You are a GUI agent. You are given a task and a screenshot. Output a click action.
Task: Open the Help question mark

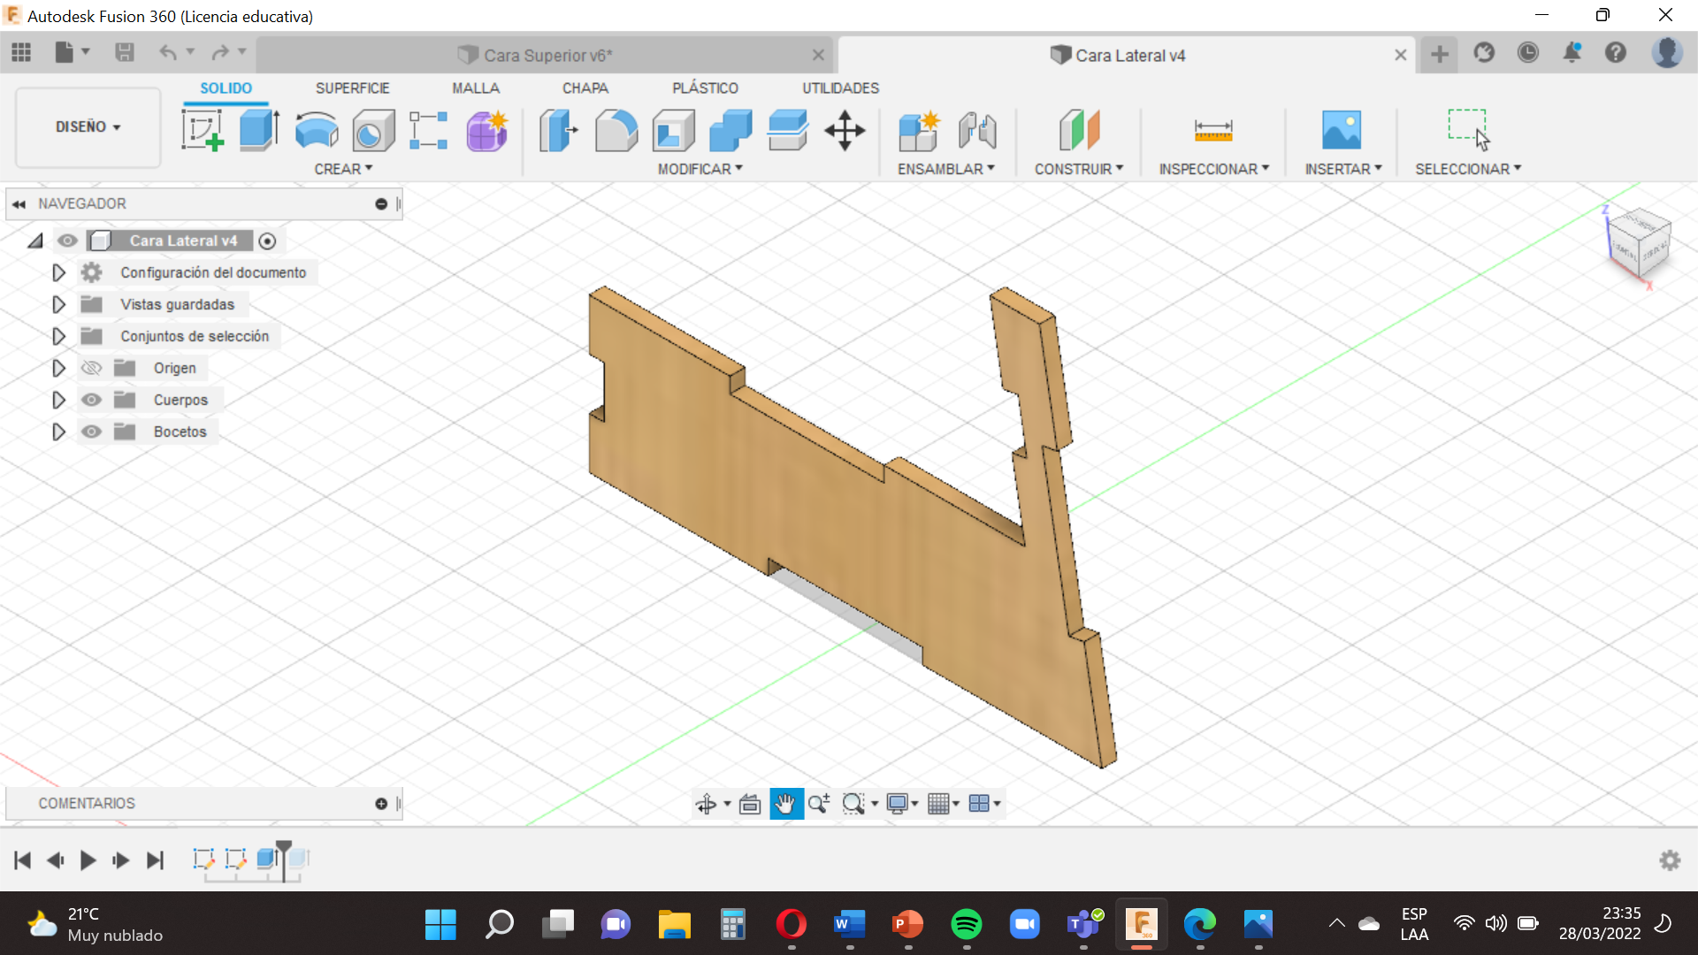click(x=1616, y=53)
